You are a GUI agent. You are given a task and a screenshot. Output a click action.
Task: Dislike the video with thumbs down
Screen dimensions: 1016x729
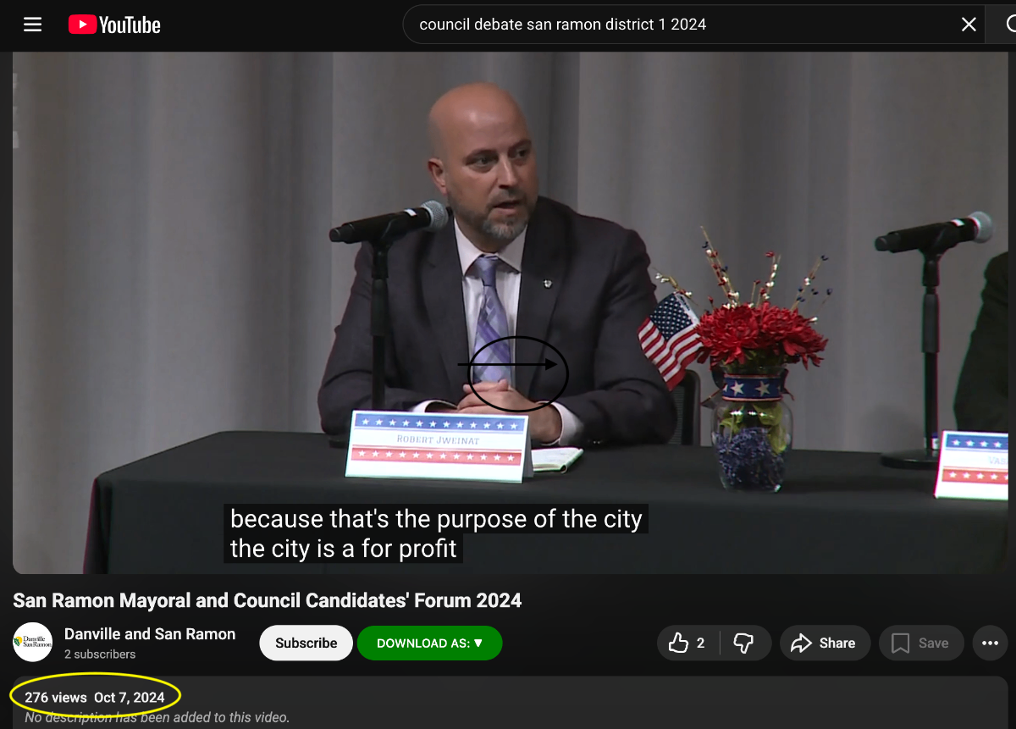click(743, 643)
